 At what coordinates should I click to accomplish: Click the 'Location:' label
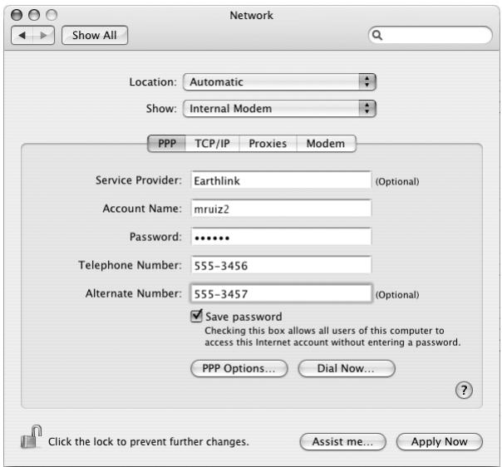[x=153, y=82]
